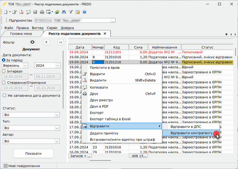The image size is (238, 169).
Task: Click the funnel filter toolbar icon
Action: 71,12
